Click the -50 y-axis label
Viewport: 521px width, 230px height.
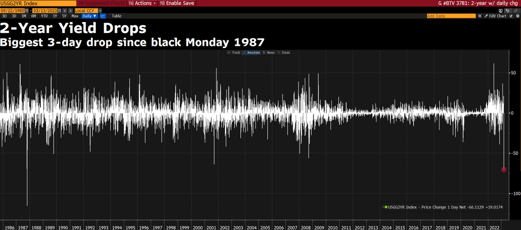(514, 153)
